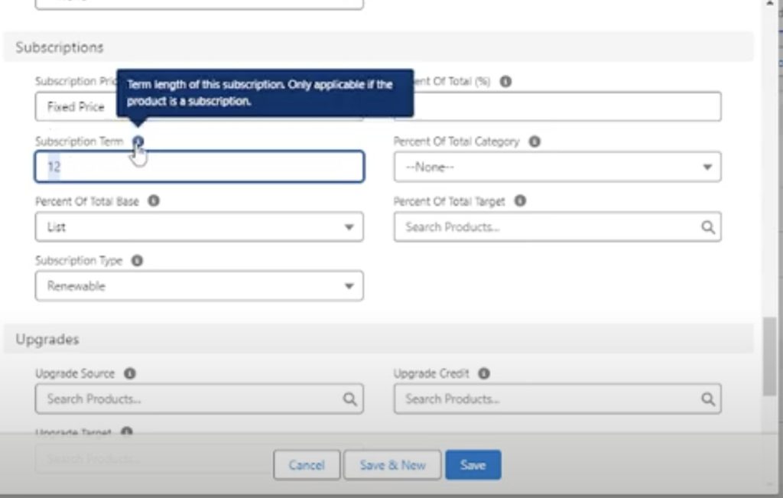The height and width of the screenshot is (498, 783).
Task: Expand the Percent Of Total Base dropdown
Action: pyautogui.click(x=199, y=227)
